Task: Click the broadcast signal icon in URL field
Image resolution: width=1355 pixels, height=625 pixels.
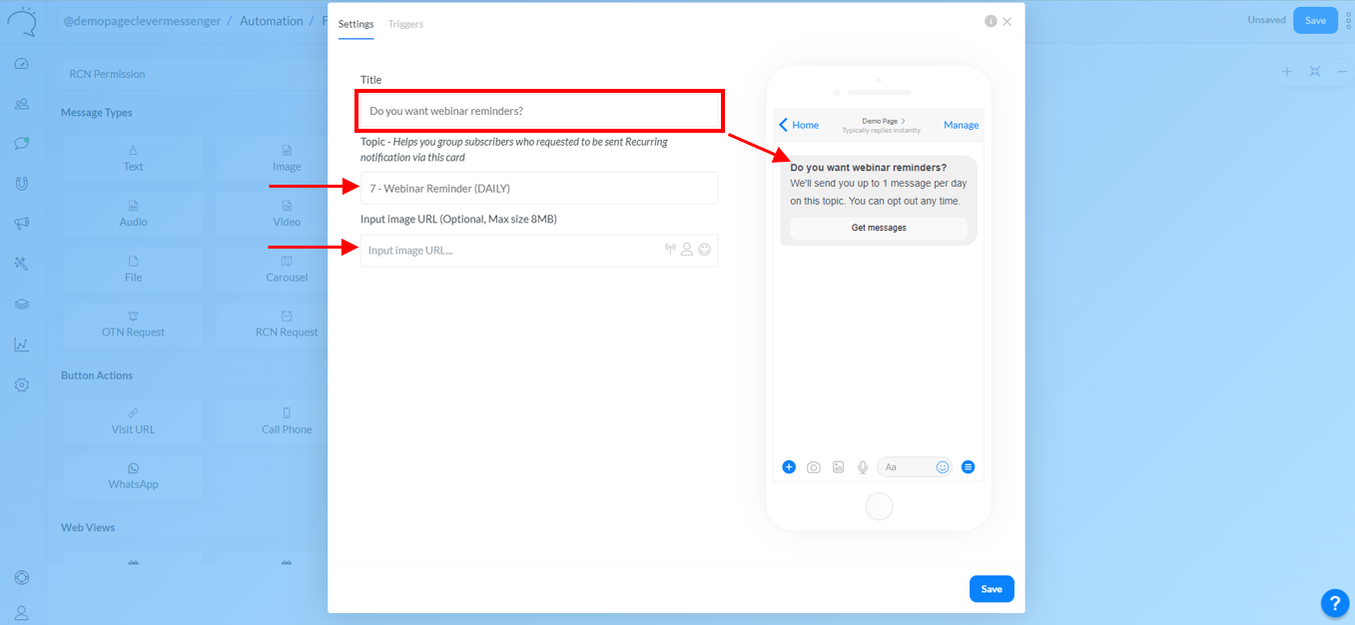Action: 670,250
